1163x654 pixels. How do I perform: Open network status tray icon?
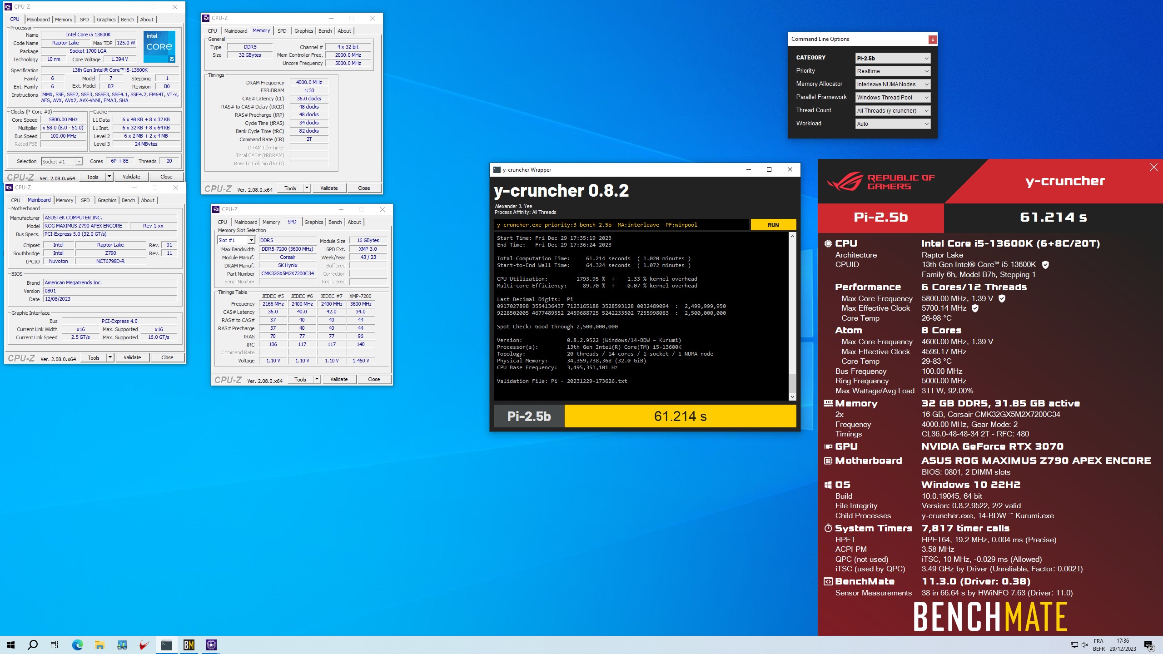(x=1074, y=645)
